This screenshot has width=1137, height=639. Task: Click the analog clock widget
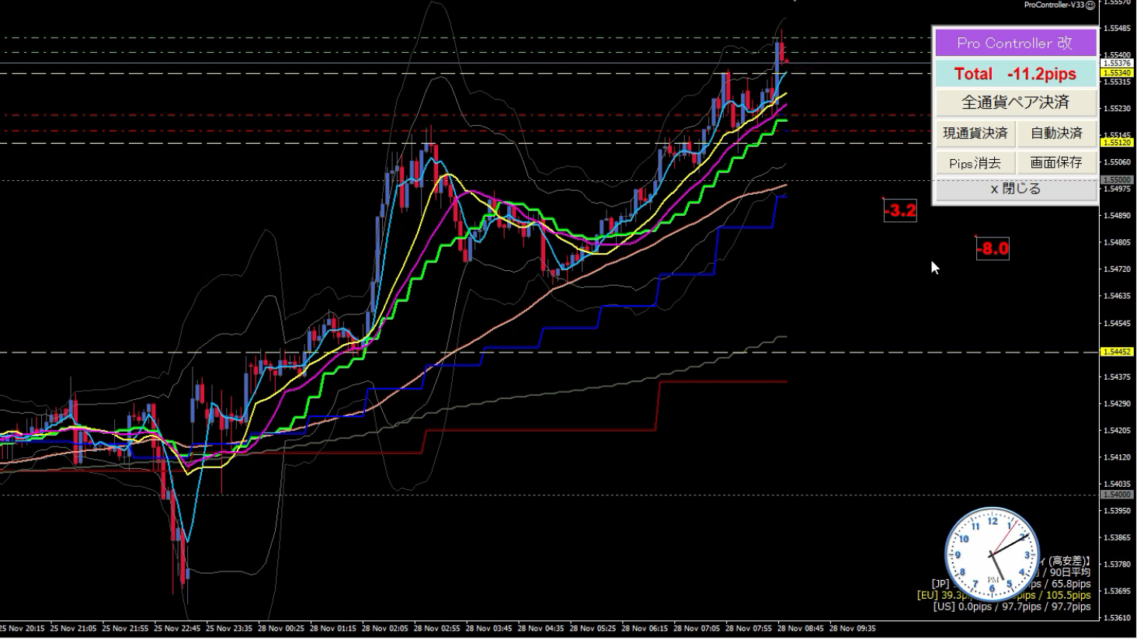pyautogui.click(x=992, y=554)
